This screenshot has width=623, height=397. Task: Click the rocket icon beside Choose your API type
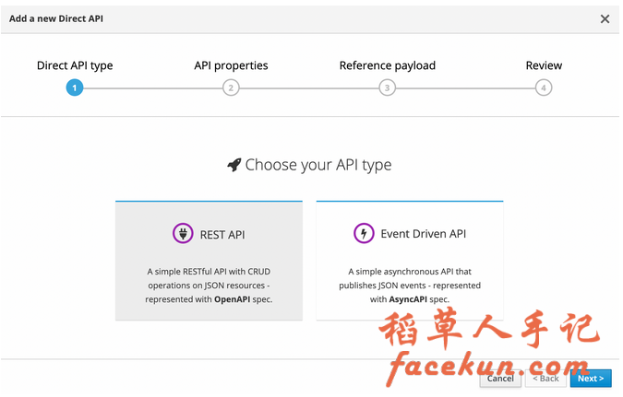tap(234, 165)
